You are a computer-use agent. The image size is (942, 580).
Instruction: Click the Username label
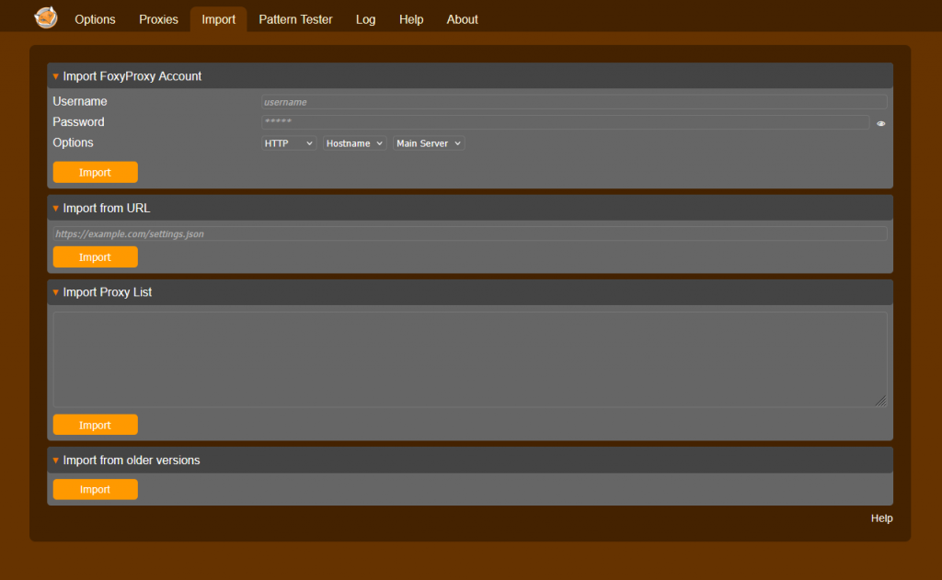point(80,101)
